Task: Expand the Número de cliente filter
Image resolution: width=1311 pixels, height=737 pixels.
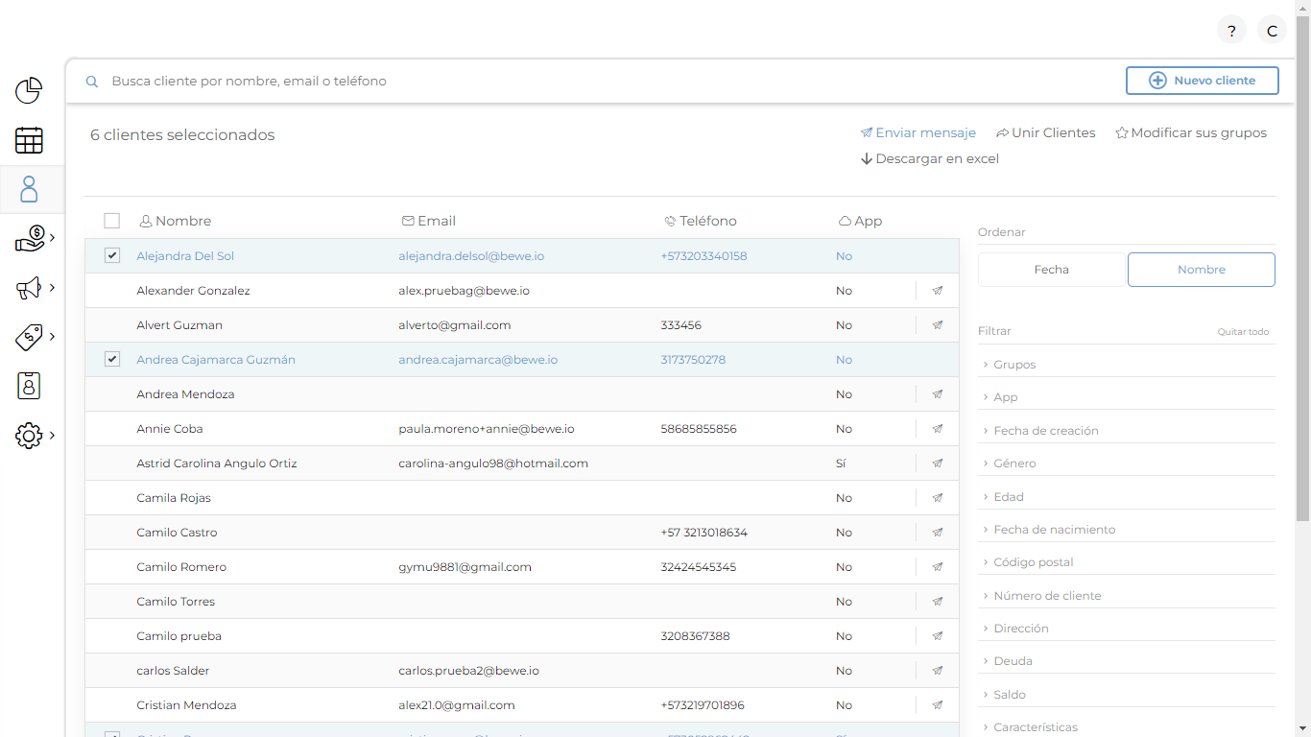Action: (1126, 596)
